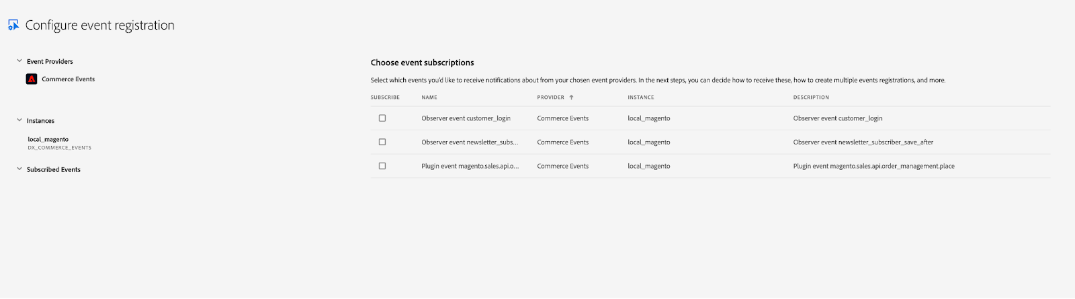Tick the Plugin event magento.sales.api checkbox
Image resolution: width=1075 pixels, height=299 pixels.
382,166
